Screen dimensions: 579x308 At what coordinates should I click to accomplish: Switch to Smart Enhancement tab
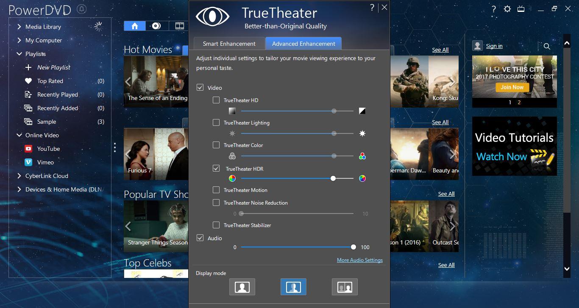point(229,44)
